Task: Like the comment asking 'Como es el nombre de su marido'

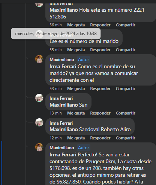Action: tap(76, 89)
